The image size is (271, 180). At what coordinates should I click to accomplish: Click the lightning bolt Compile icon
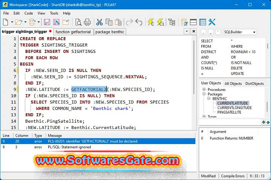[151, 22]
